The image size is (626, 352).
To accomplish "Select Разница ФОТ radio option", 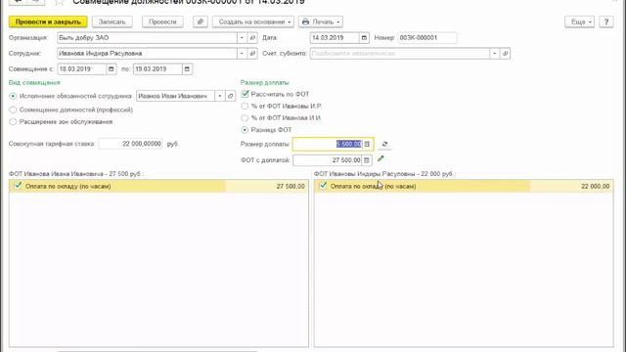I will coord(245,130).
